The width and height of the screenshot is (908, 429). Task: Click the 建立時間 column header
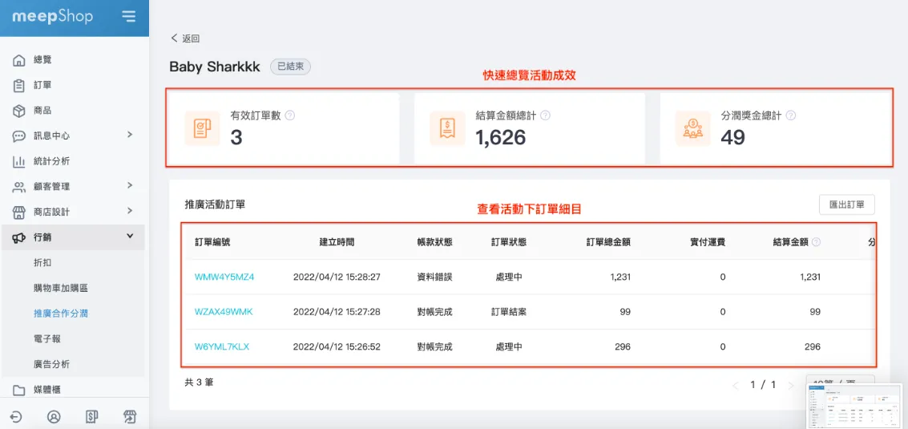point(337,242)
